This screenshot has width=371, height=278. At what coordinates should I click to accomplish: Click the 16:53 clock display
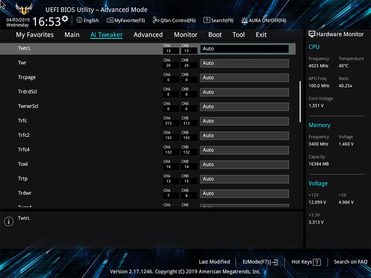click(46, 22)
